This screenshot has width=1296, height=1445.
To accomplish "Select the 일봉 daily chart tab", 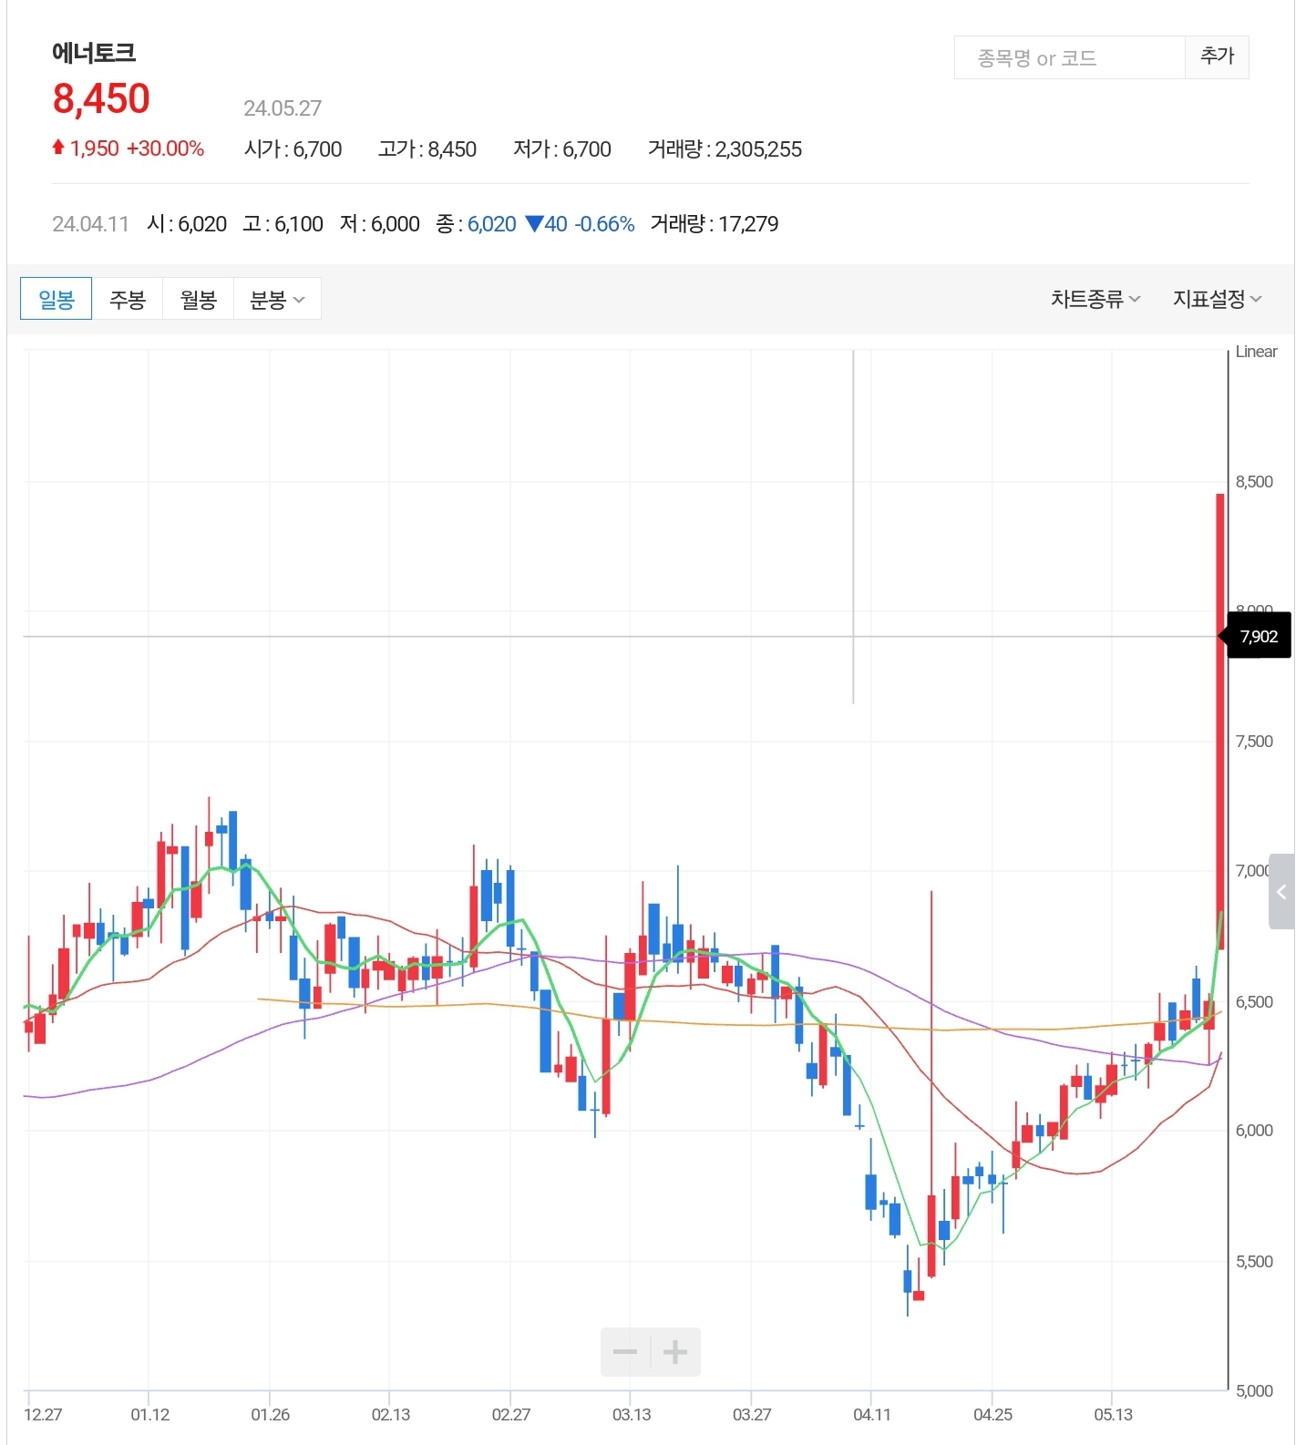I will 56,299.
